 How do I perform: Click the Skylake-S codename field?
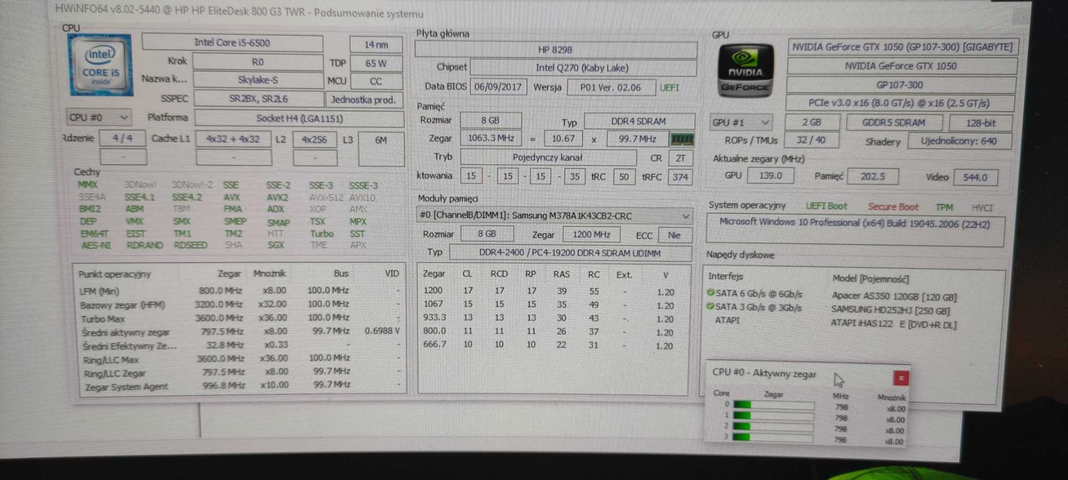(x=258, y=80)
